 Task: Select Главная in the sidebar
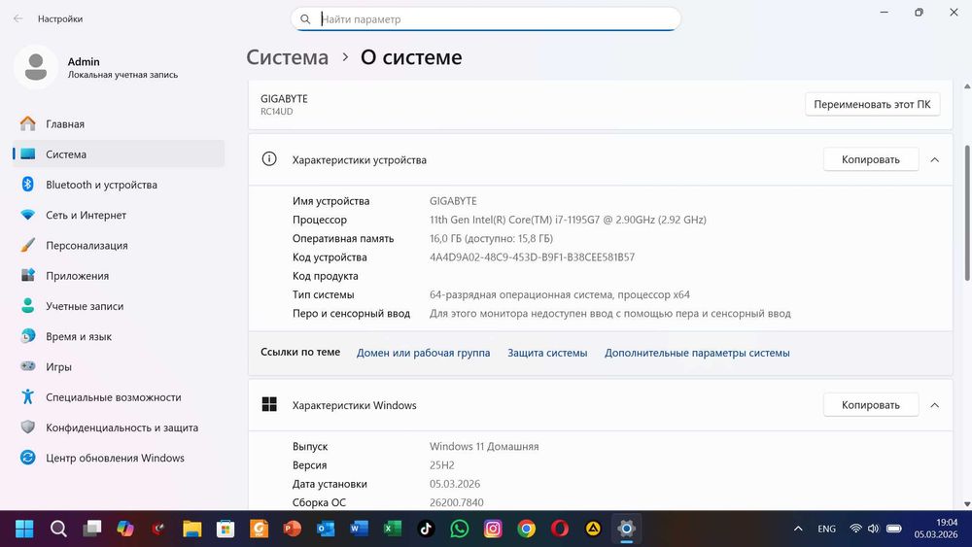point(119,124)
